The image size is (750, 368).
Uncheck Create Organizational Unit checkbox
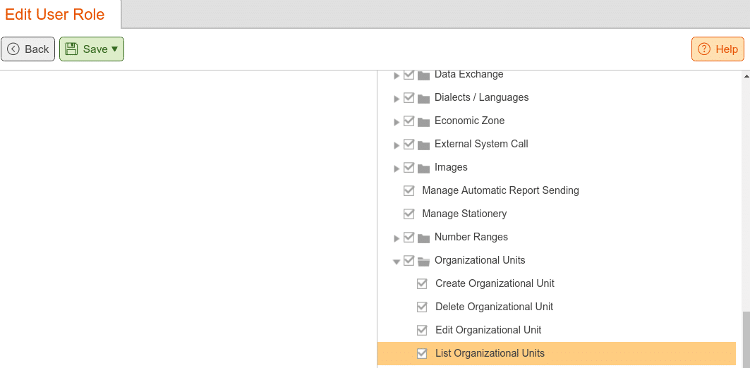tap(422, 284)
